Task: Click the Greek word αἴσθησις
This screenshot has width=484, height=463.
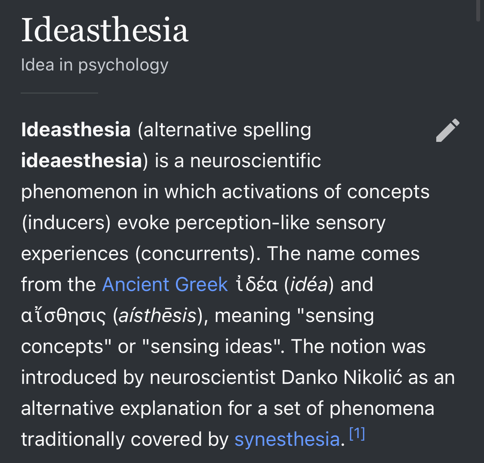Action: click(x=63, y=316)
